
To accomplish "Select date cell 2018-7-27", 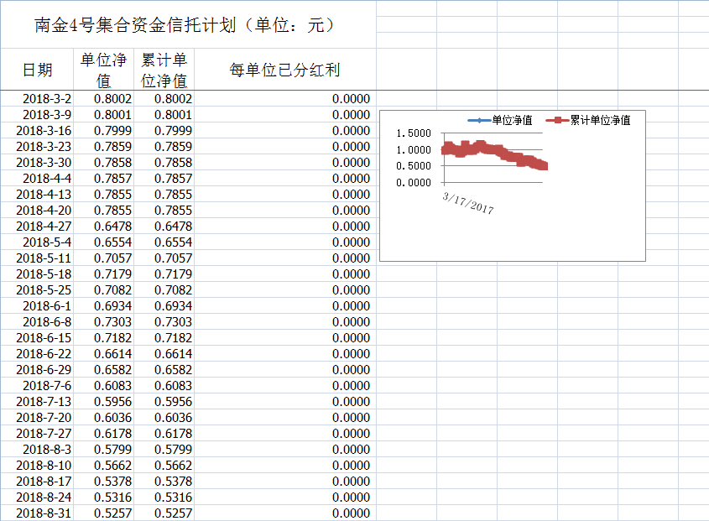I will tap(37, 433).
